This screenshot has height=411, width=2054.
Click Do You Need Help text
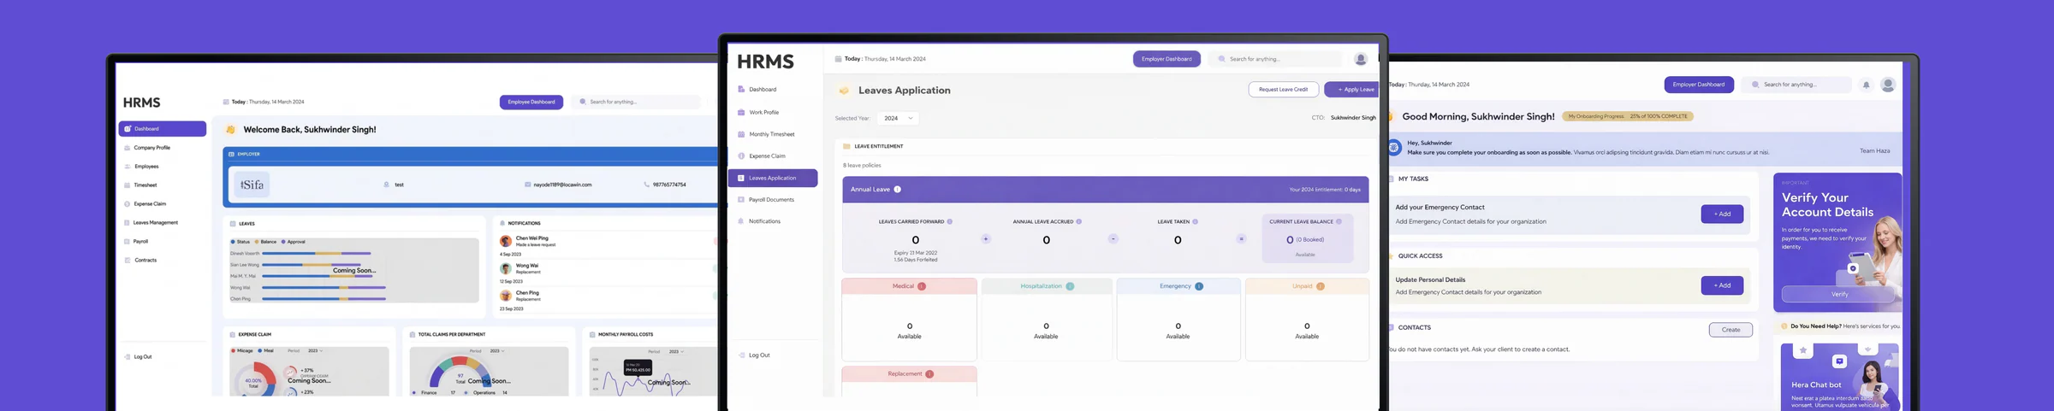[x=1816, y=326]
